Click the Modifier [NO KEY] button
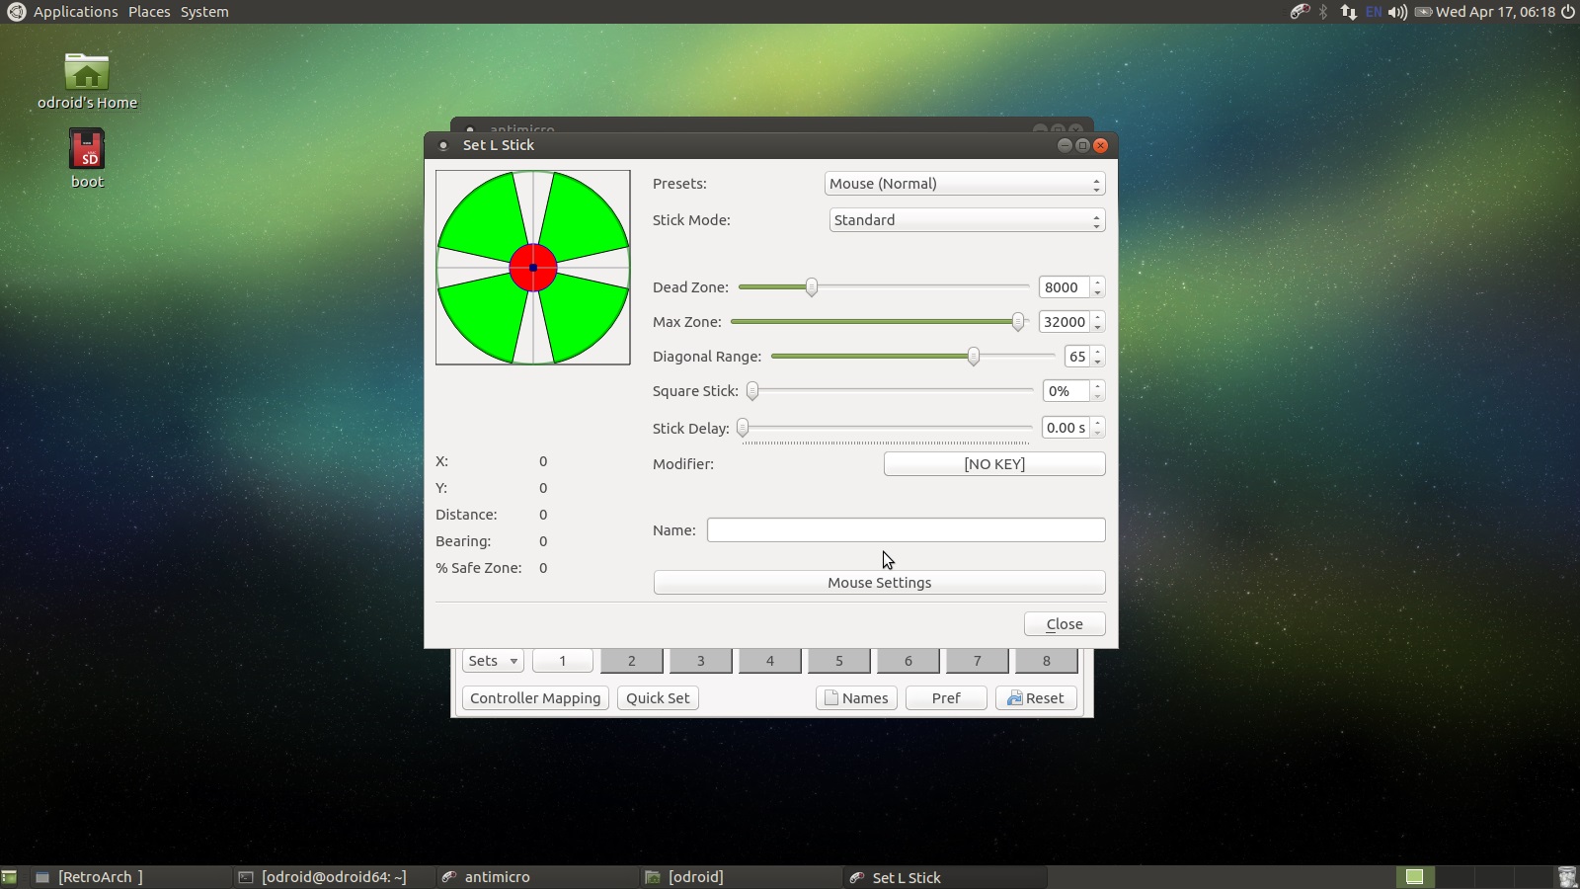 (993, 464)
